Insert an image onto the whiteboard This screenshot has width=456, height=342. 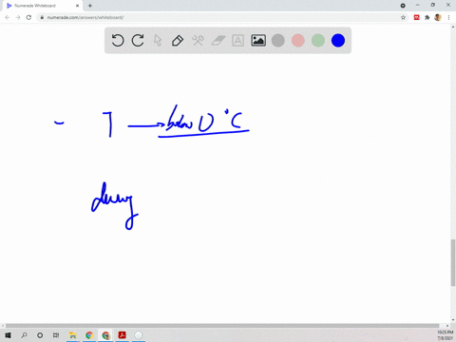tap(258, 41)
